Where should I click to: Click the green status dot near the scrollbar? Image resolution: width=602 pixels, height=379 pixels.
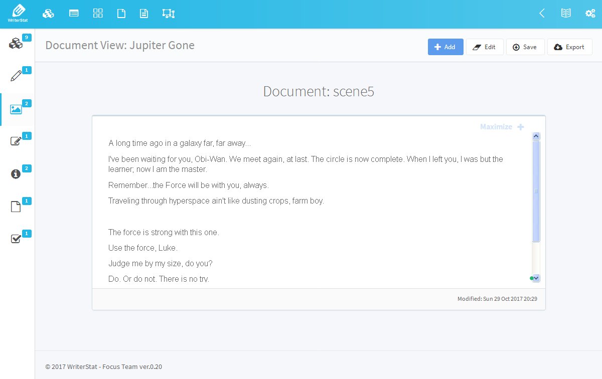tap(531, 278)
